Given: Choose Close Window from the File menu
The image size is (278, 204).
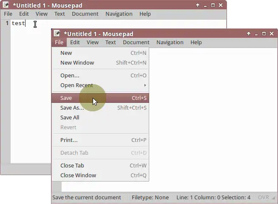Looking at the screenshot, I should (100, 175).
